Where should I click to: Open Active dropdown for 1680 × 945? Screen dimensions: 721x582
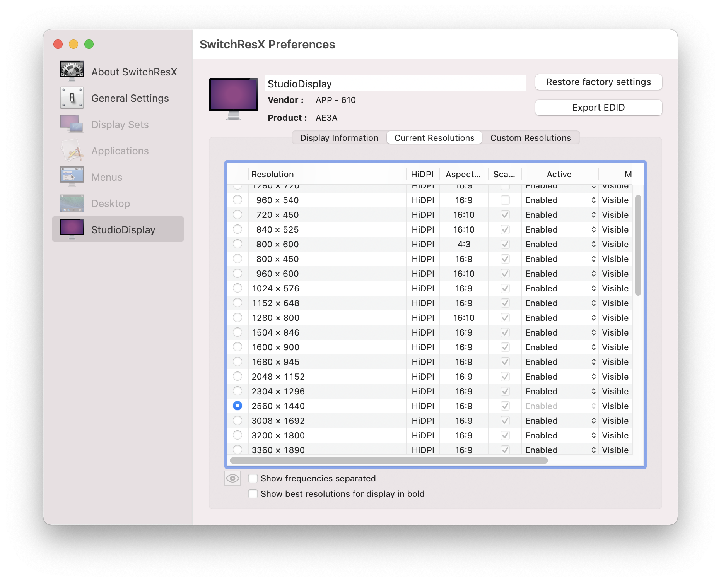560,362
